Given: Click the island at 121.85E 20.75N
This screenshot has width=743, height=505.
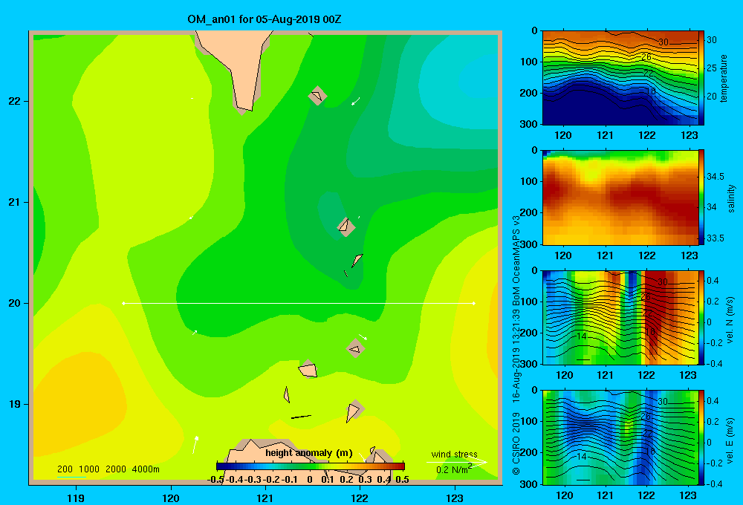Looking at the screenshot, I should [345, 226].
